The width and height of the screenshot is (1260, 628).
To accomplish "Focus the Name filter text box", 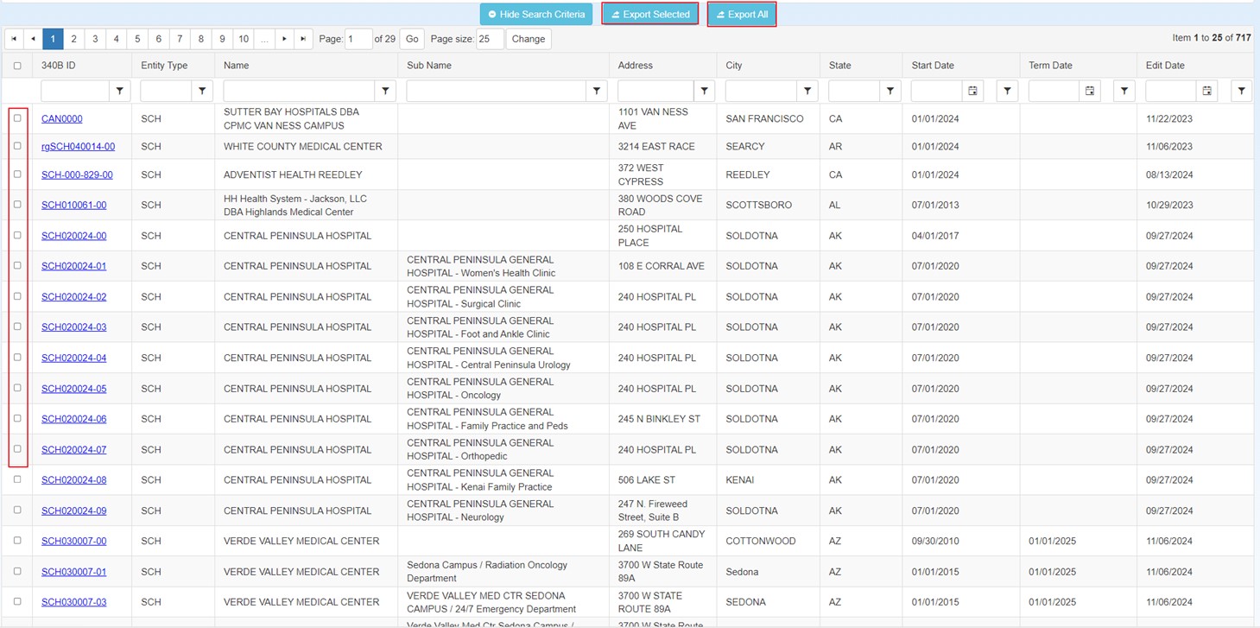I will tap(300, 91).
